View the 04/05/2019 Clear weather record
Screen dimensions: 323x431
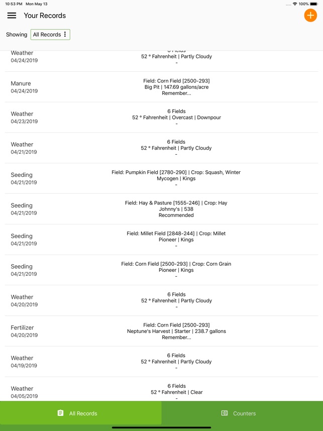point(161,392)
